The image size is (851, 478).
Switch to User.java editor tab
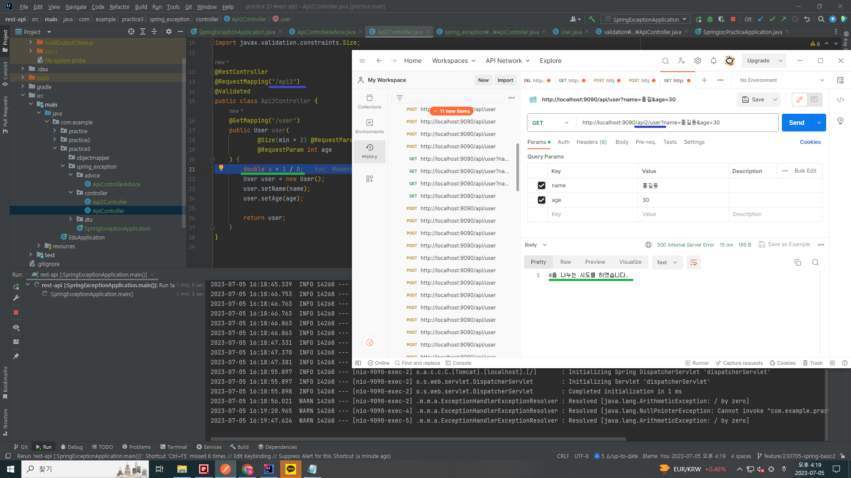[x=571, y=32]
